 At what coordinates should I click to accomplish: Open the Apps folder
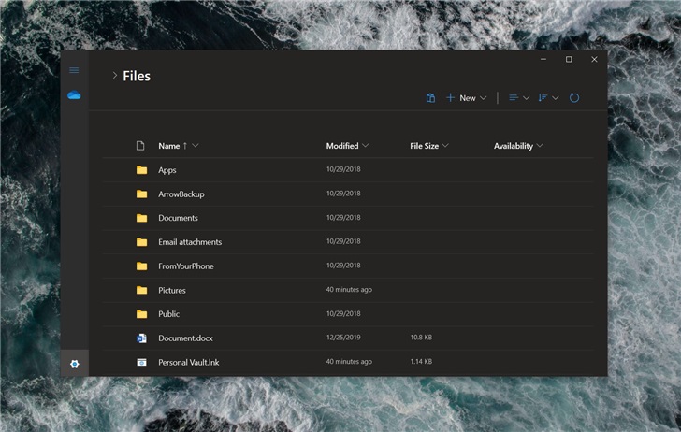167,170
